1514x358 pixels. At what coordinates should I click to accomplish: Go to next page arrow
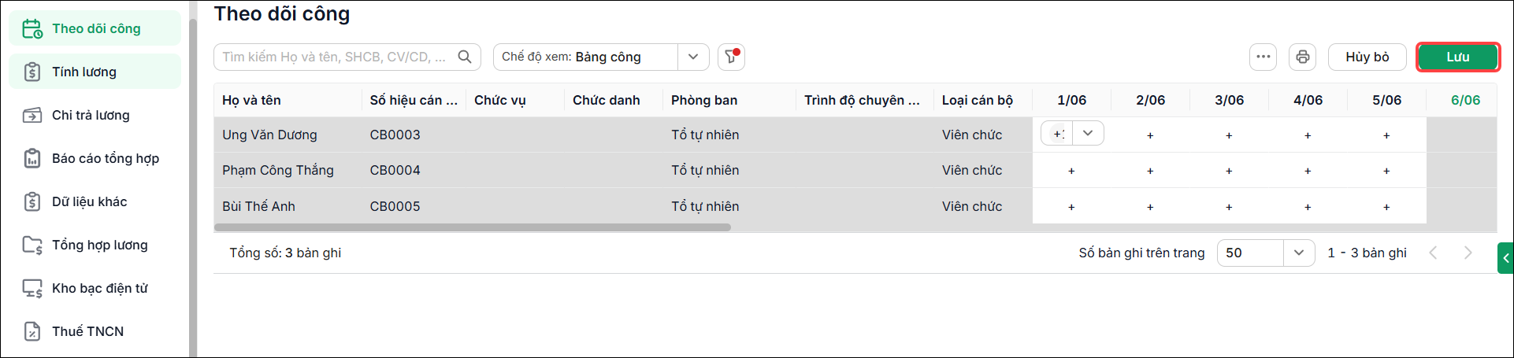tap(1468, 253)
